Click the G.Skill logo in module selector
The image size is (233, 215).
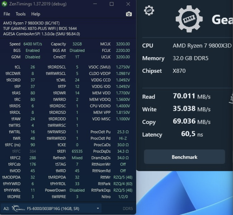tap(18, 208)
